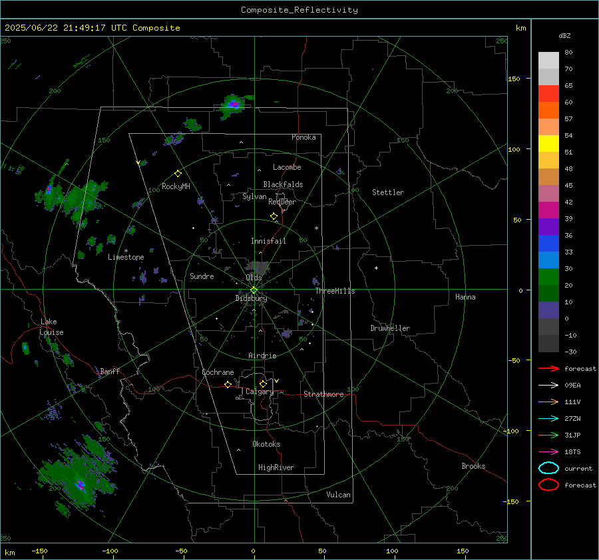Click the strong storm cell northwest of Ponoka
Screen dimensions: 599x560
[232, 105]
